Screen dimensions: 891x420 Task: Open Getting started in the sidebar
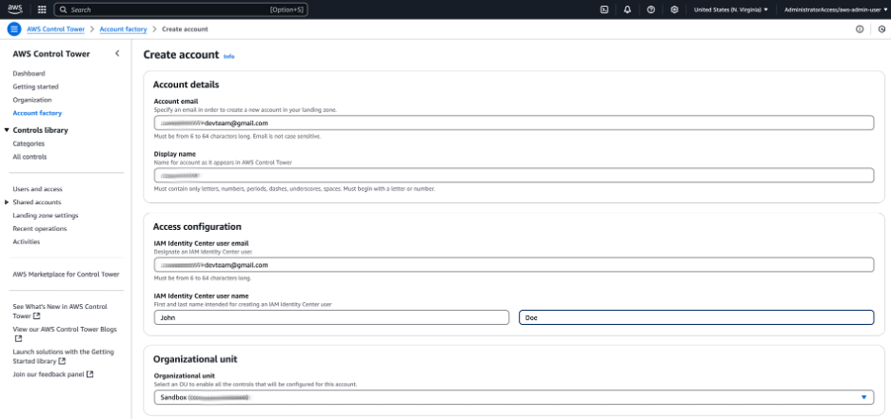(x=36, y=86)
